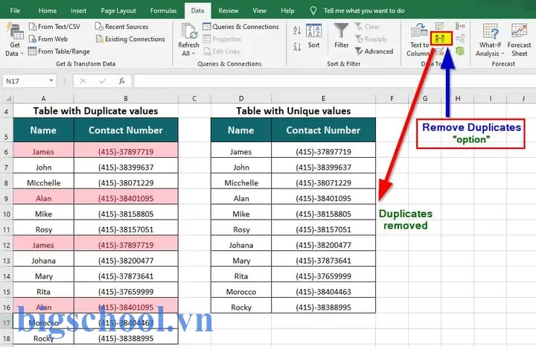Click Clear filter icon

pos(358,26)
